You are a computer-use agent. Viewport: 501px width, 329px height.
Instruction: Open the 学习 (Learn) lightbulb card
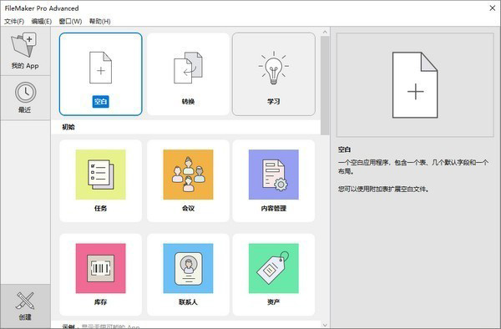tap(274, 74)
